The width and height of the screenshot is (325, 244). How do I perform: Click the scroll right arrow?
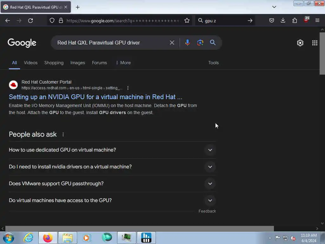point(317,228)
